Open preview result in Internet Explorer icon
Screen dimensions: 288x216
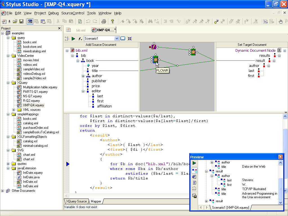pyautogui.click(x=194, y=176)
